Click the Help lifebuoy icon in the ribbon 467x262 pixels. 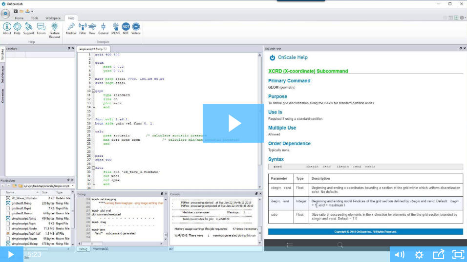(17, 29)
